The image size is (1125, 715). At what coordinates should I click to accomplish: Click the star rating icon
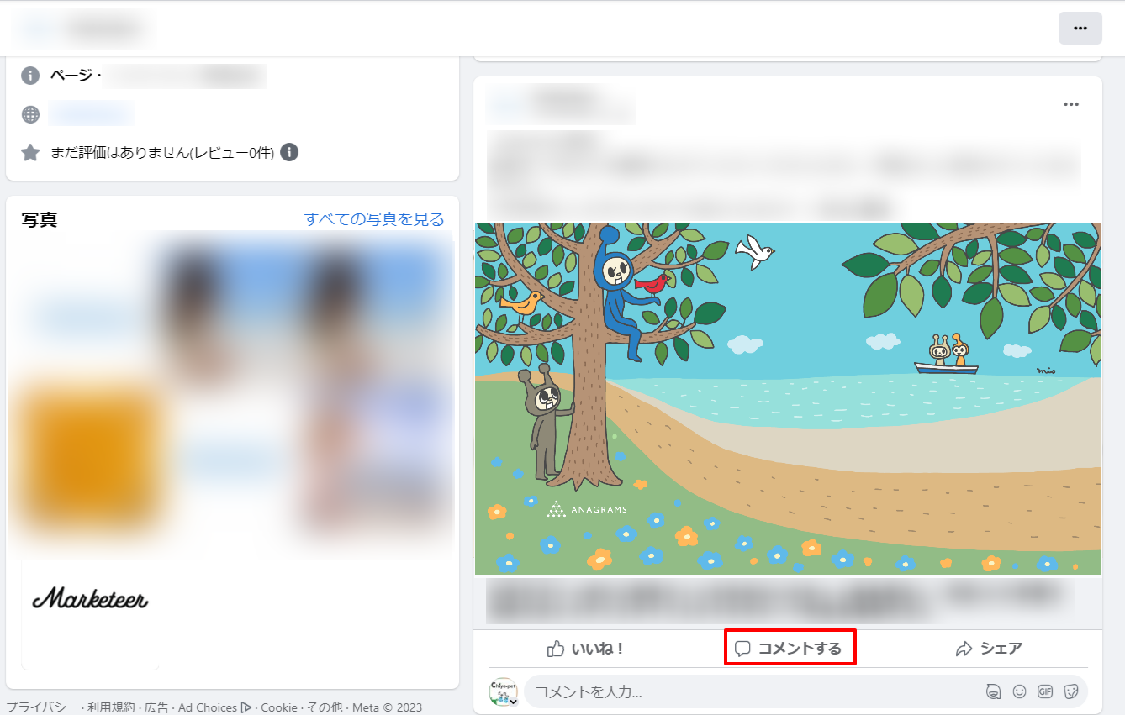30,152
